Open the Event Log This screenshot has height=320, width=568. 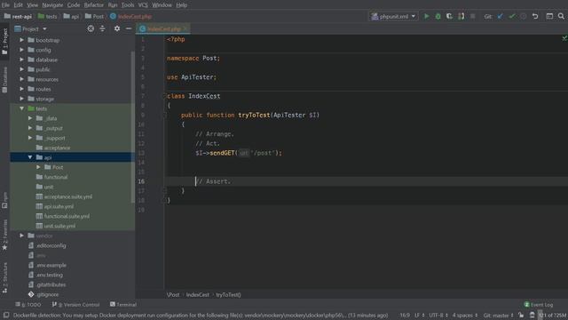tap(539, 305)
